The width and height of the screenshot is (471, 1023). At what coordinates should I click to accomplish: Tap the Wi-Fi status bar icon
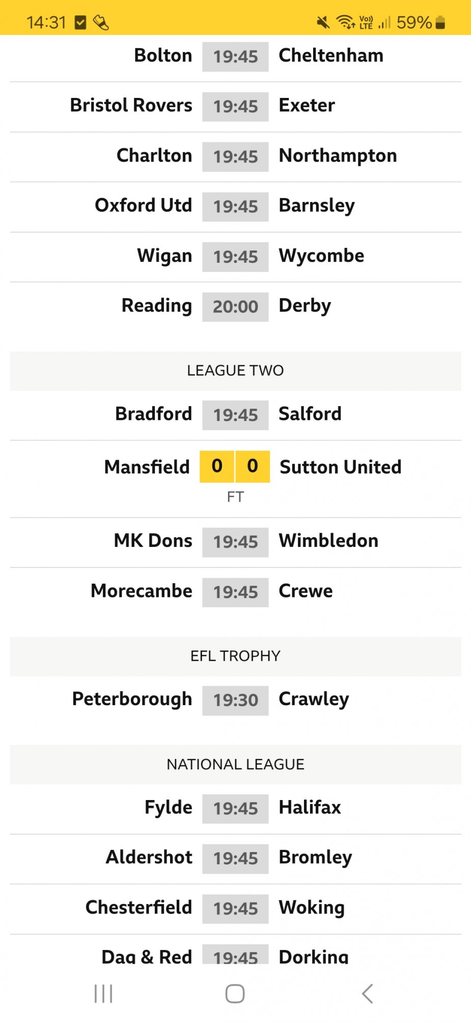coord(345,22)
